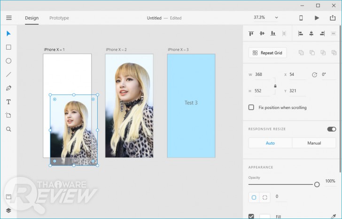Click the boolean Subtract operation icon
The image size is (342, 219).
(x=312, y=52)
